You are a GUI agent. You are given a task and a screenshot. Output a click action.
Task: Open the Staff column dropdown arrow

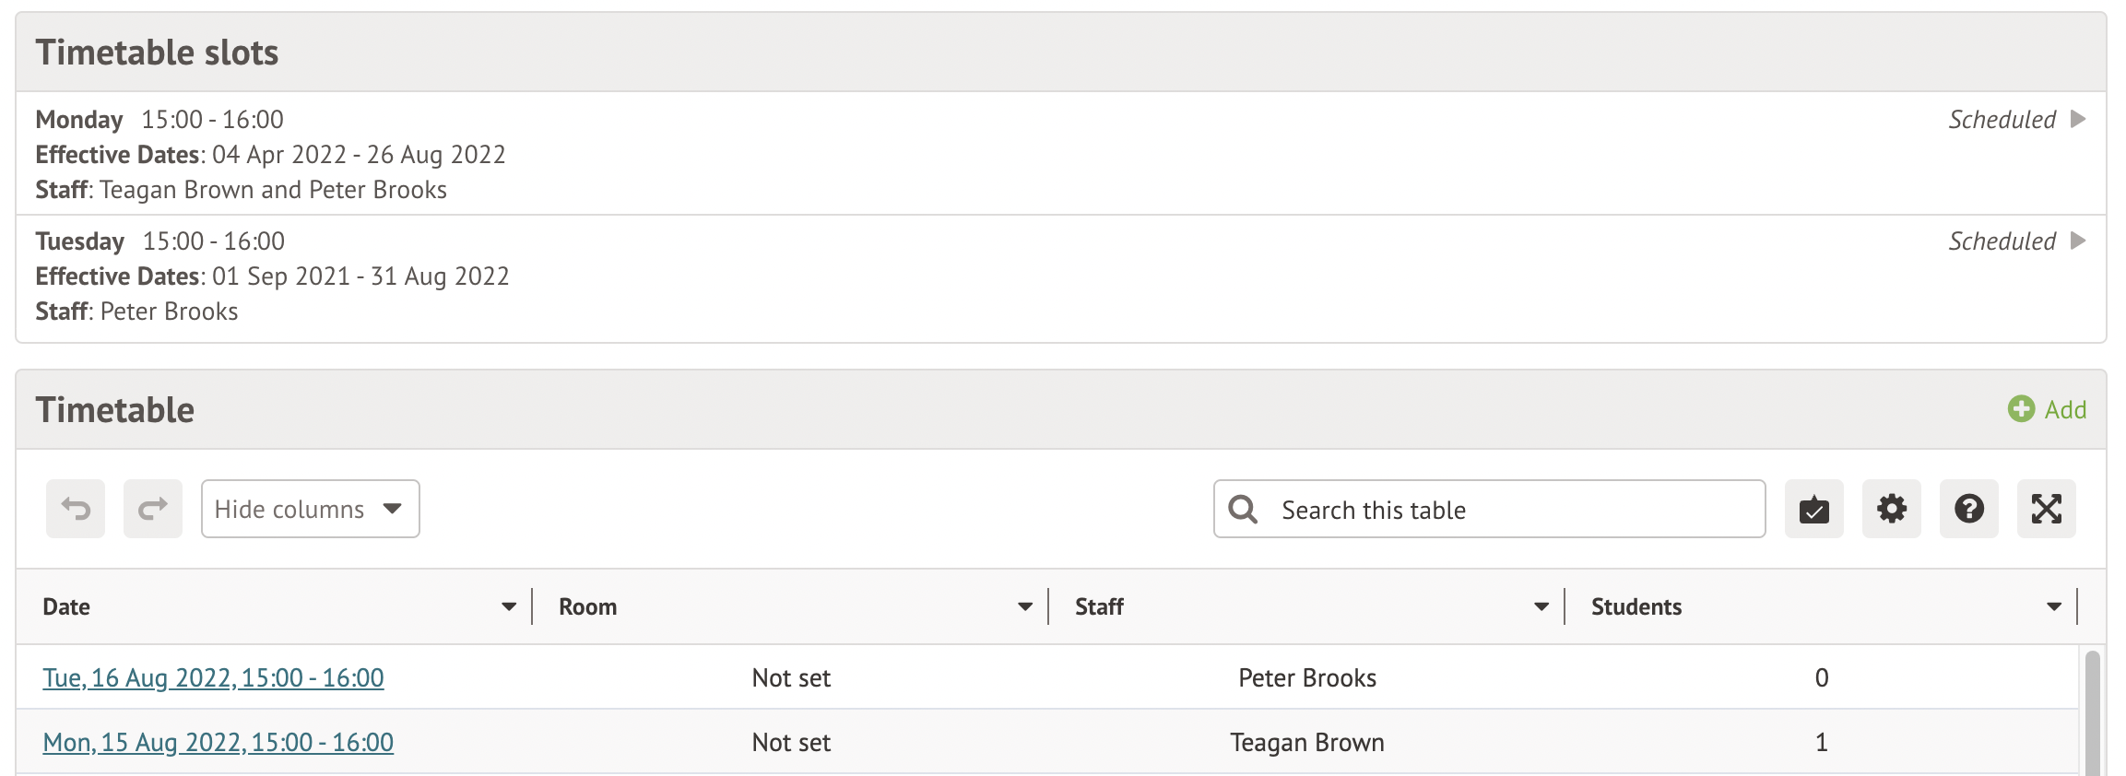point(1541,606)
